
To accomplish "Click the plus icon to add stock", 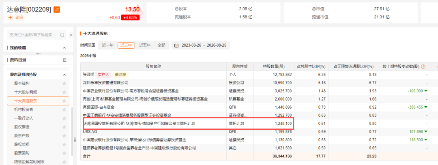I will coord(10,17).
